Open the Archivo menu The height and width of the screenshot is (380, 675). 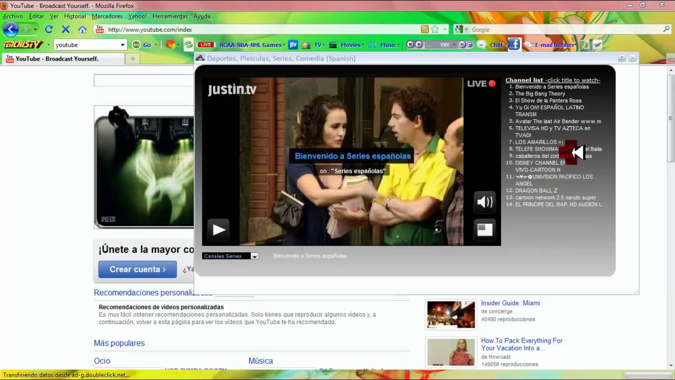point(13,16)
